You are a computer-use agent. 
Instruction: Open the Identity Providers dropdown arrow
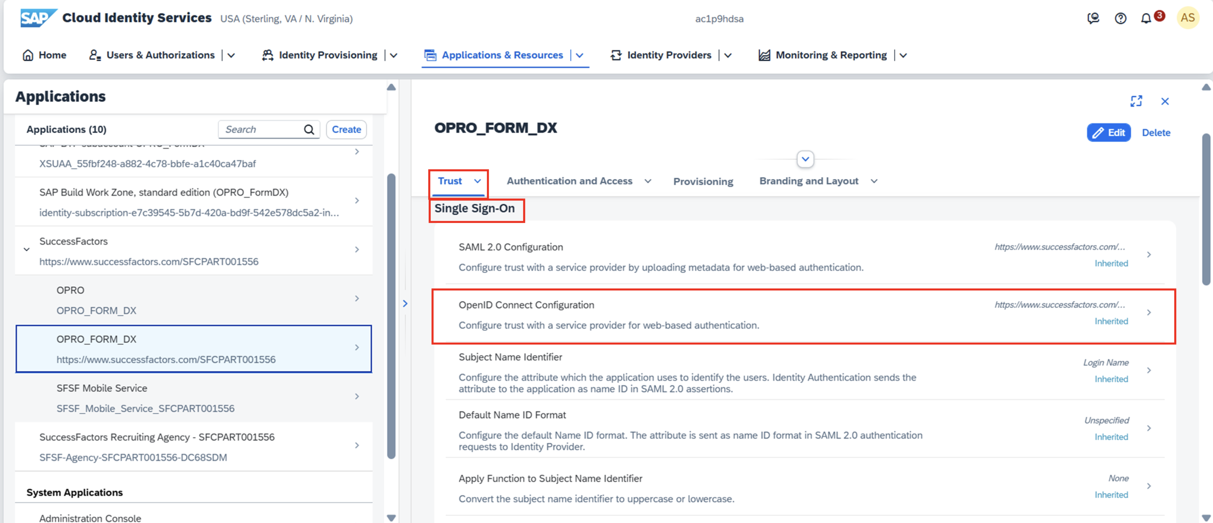(728, 55)
